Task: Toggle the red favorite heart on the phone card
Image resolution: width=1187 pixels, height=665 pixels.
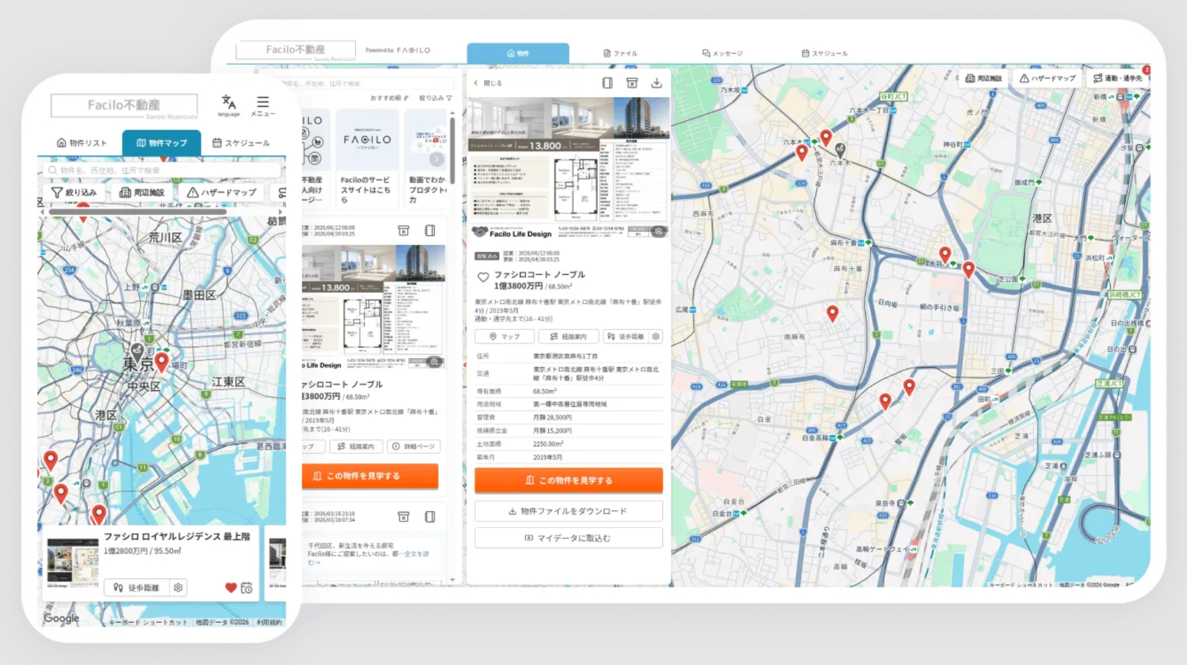Action: [230, 588]
